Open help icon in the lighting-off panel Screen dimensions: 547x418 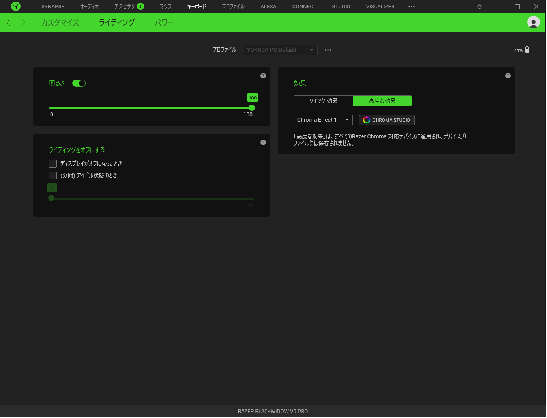pos(263,142)
